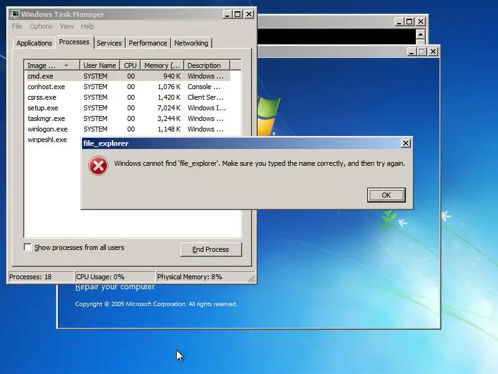
Task: Close the file_explorer error dialog
Action: coord(406,143)
